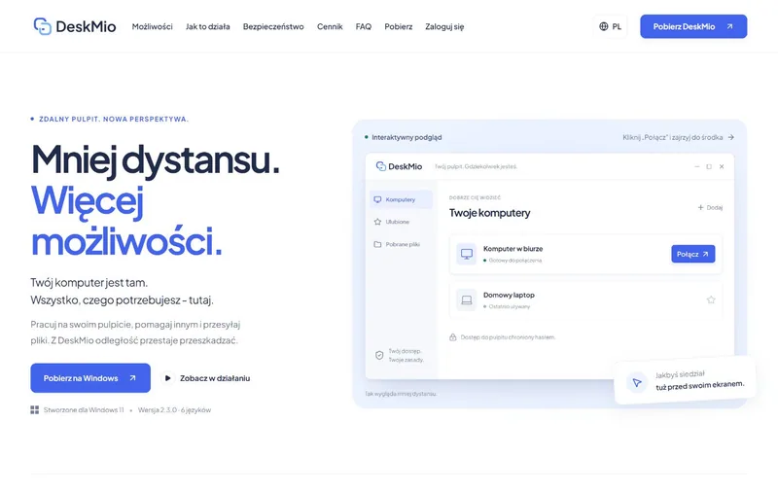Viewport: 778px width, 492px height.
Task: Click Interaktywny podgląd label
Action: point(407,137)
